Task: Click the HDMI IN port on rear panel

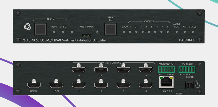Action: 34,85
